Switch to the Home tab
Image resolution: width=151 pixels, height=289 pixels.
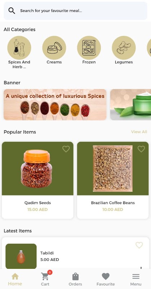click(15, 279)
